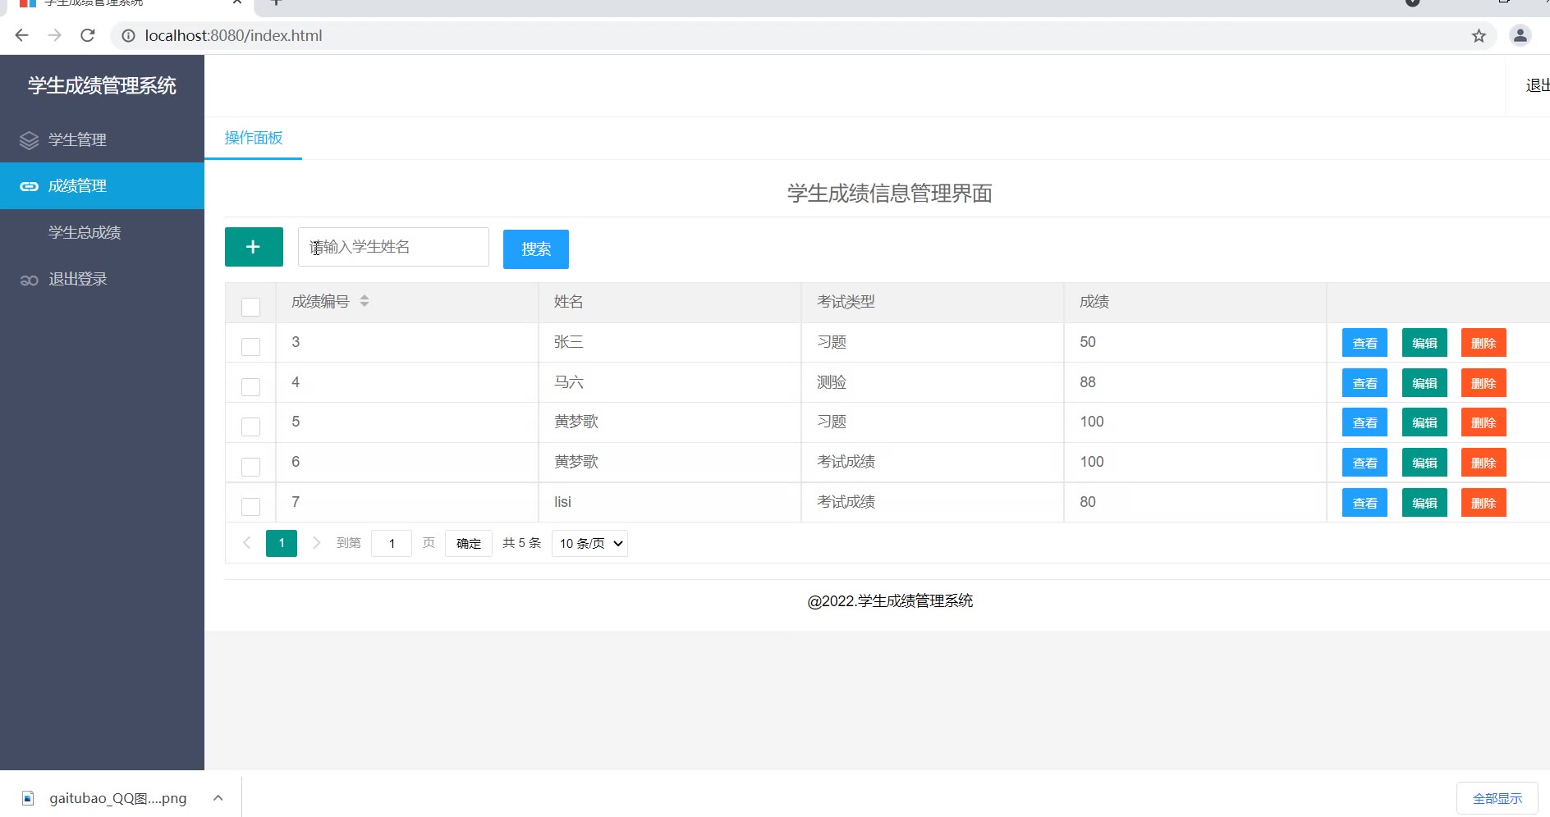The image size is (1550, 817).
Task: Click the green plus add button
Action: [x=254, y=247]
